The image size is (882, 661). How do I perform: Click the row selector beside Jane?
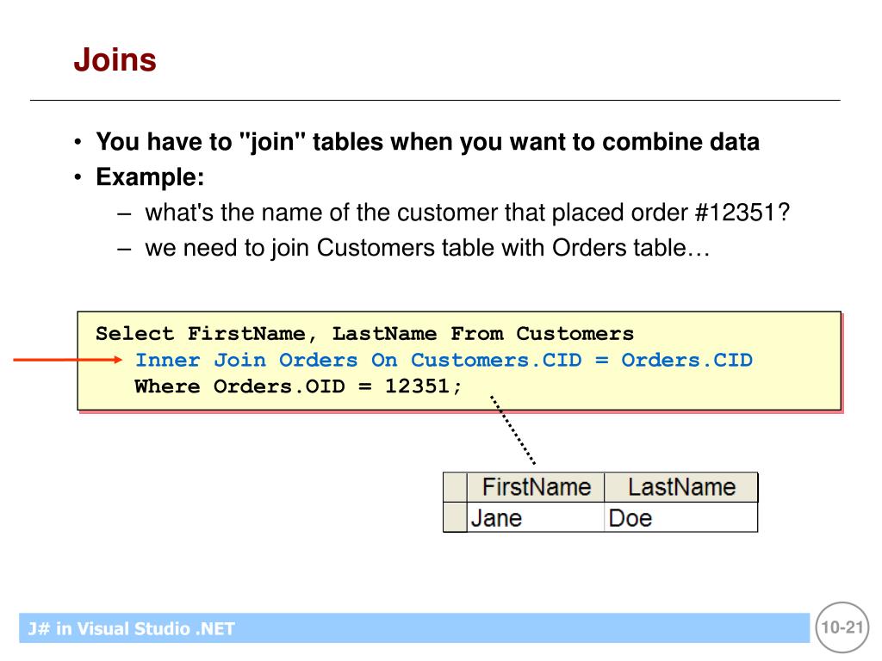pyautogui.click(x=455, y=517)
